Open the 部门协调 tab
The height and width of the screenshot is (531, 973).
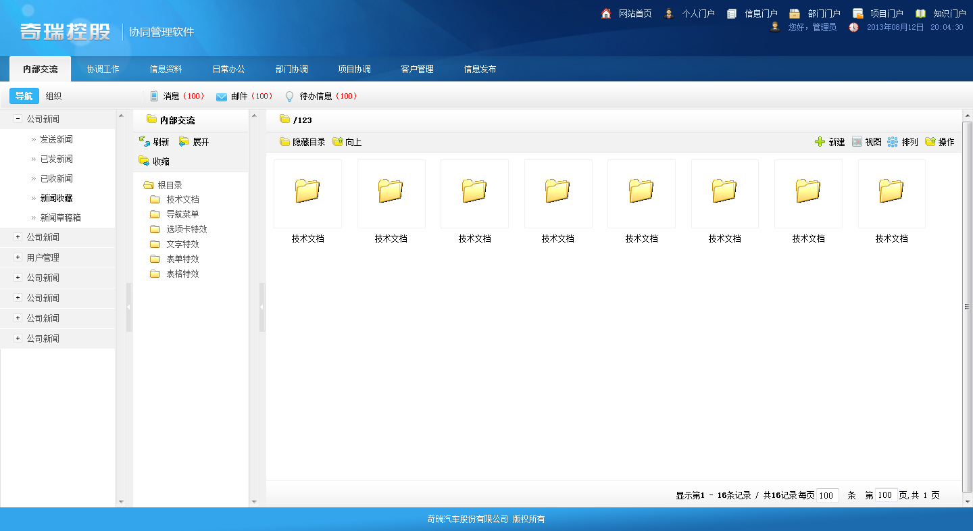(291, 69)
